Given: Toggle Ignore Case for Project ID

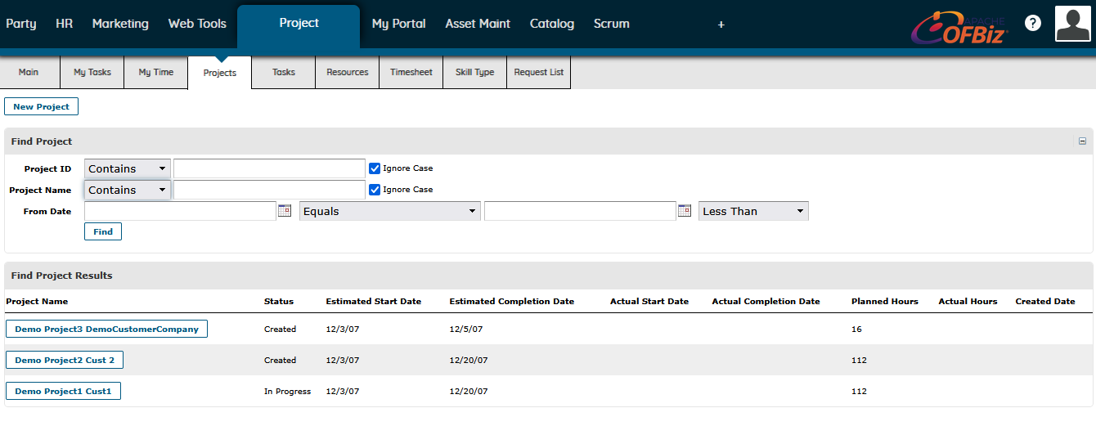Looking at the screenshot, I should pyautogui.click(x=375, y=168).
